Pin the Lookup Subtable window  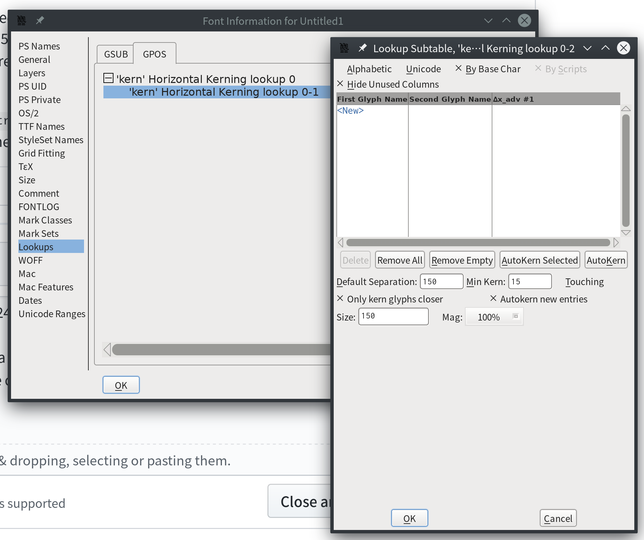pyautogui.click(x=363, y=48)
